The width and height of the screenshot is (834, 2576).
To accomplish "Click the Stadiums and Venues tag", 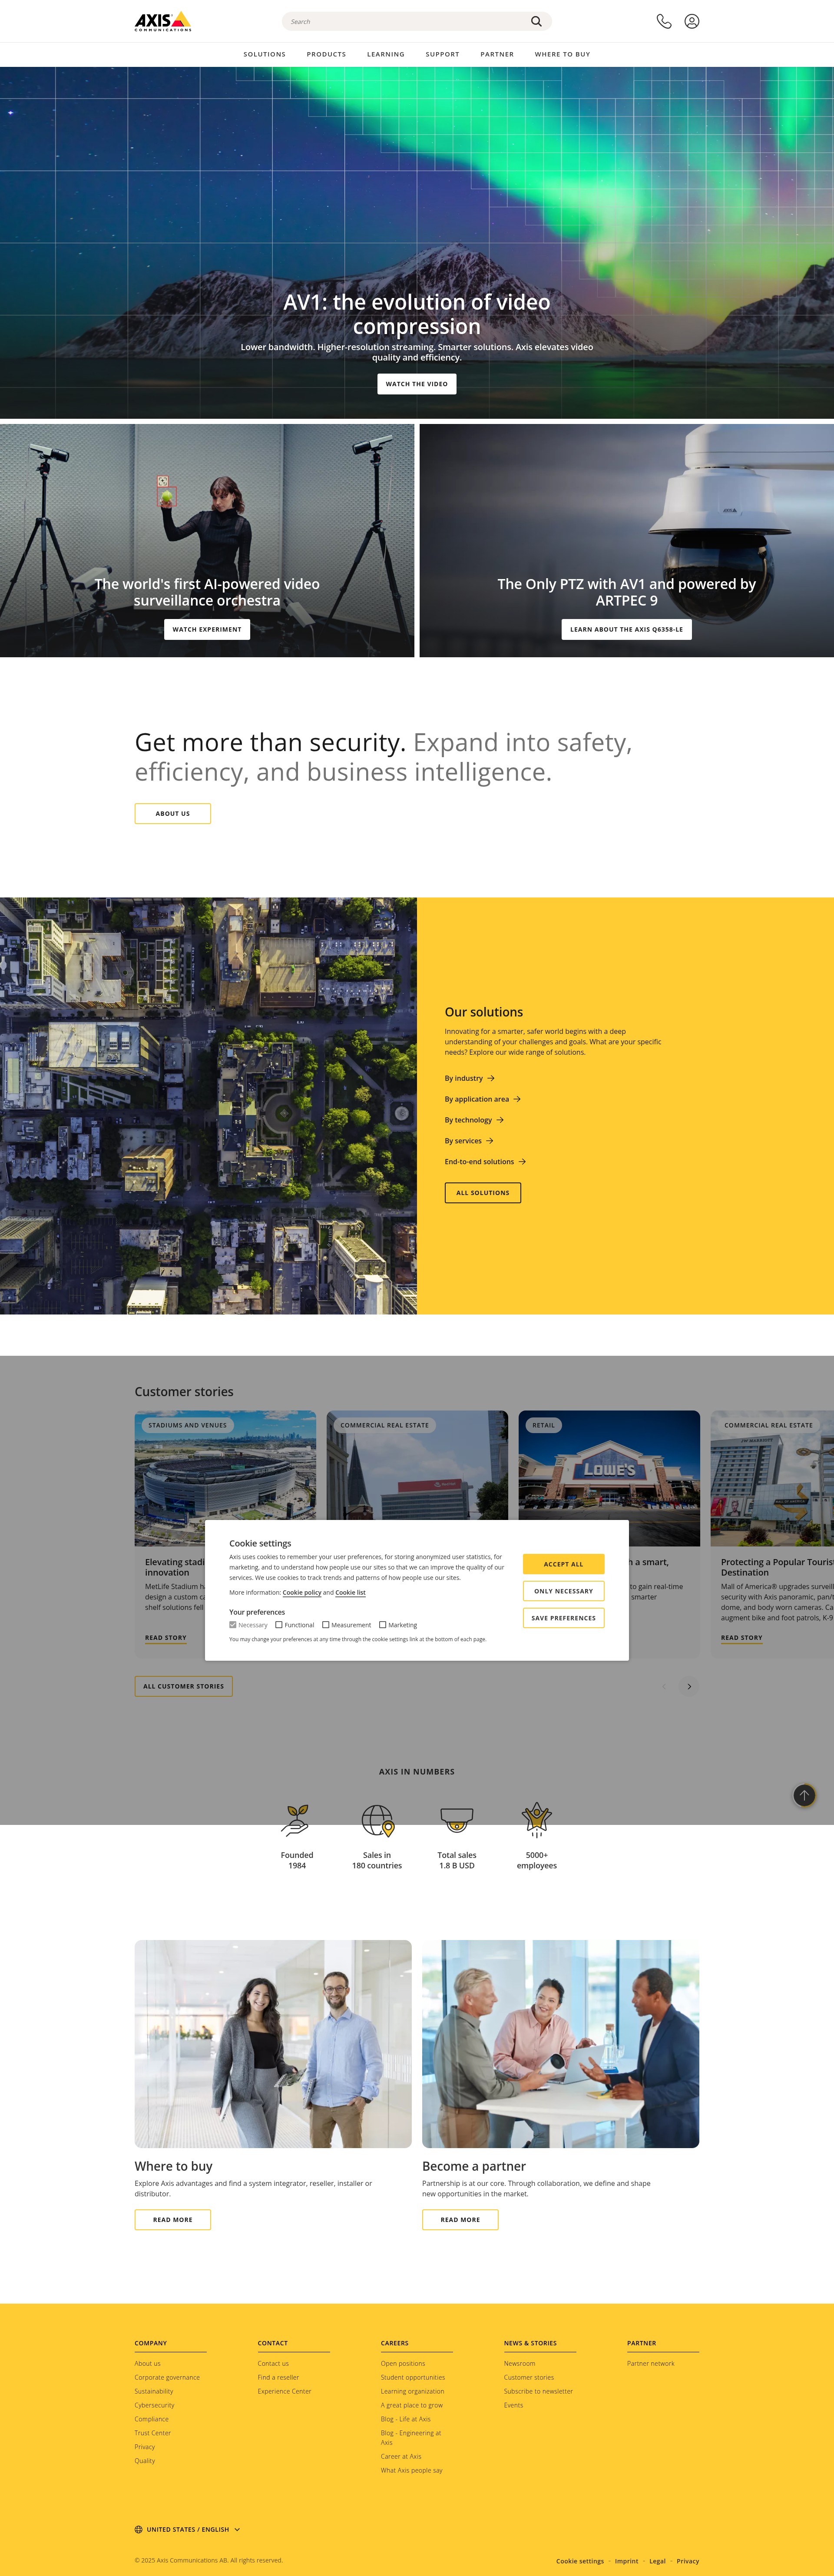I will click(188, 1425).
